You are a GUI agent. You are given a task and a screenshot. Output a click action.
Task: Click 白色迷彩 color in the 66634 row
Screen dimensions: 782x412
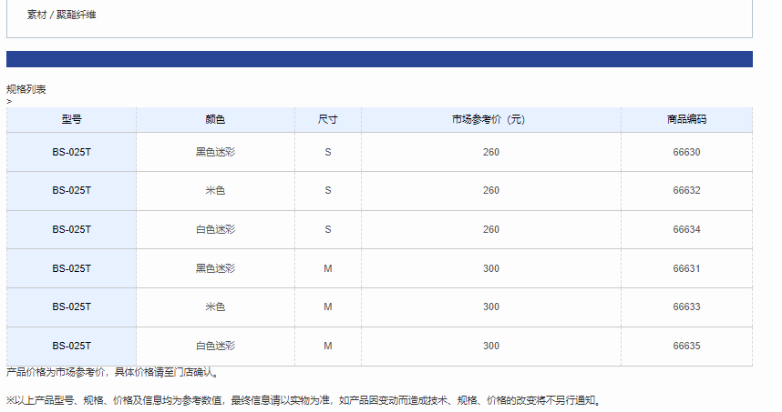215,229
